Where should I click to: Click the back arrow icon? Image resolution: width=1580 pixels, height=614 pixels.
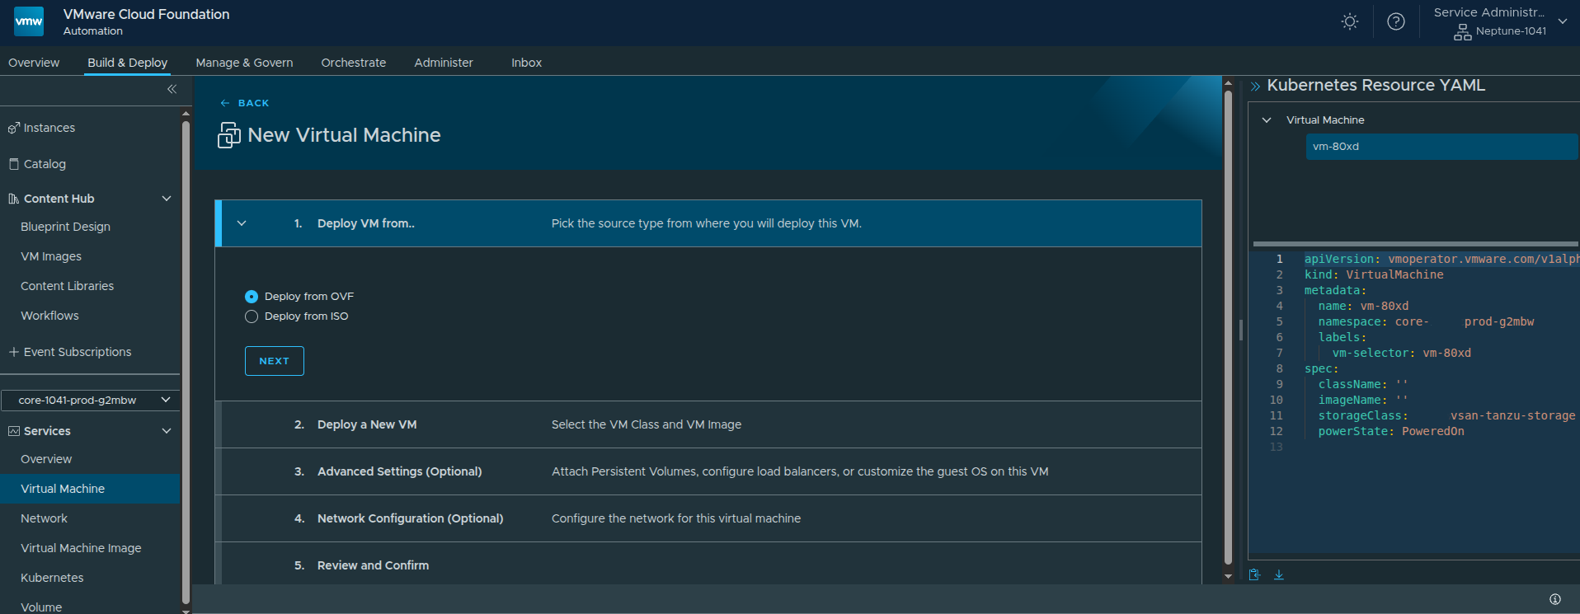(x=225, y=103)
